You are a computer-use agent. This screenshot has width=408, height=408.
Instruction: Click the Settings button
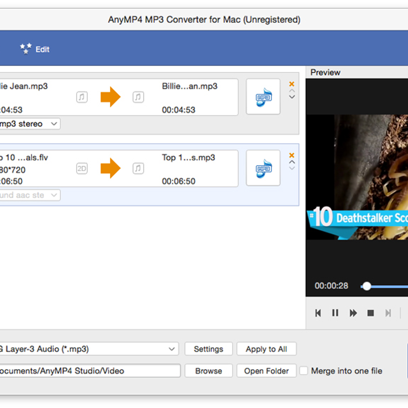(209, 349)
